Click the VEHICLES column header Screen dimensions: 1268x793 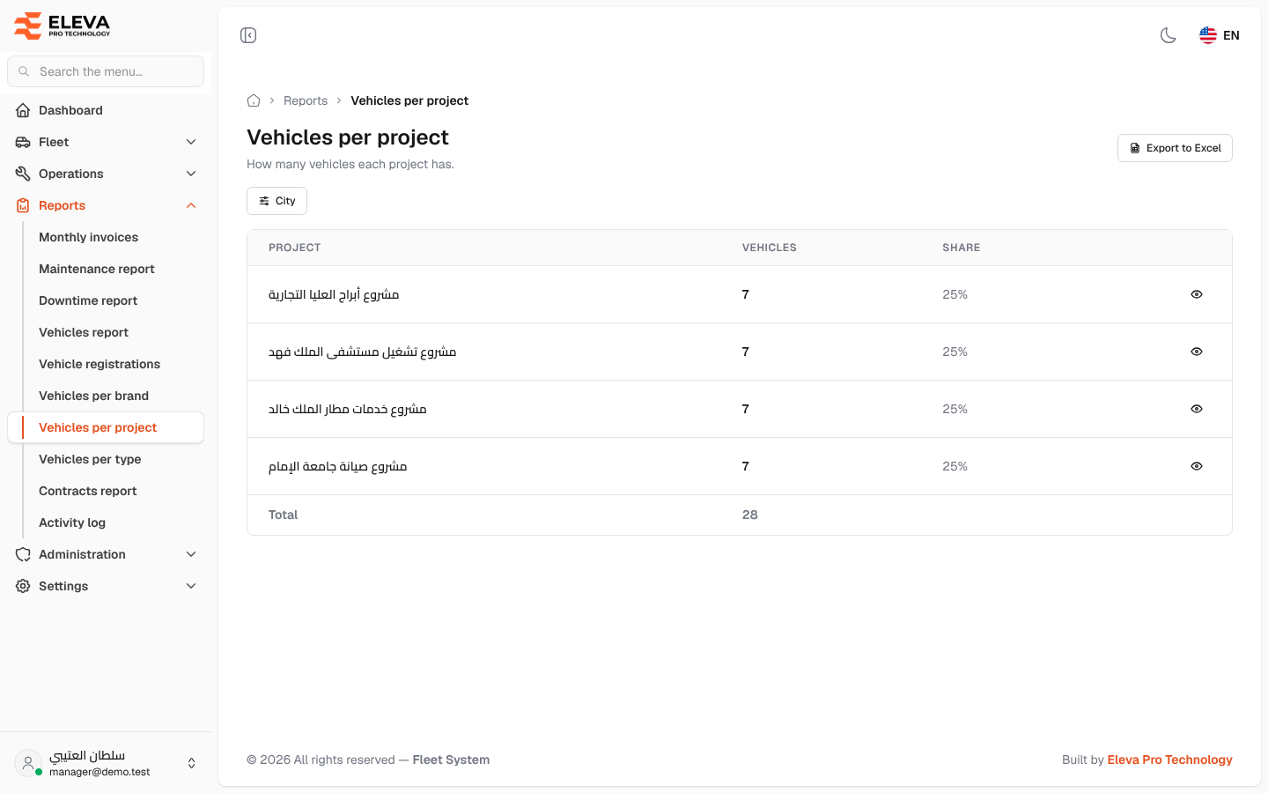tap(769, 248)
